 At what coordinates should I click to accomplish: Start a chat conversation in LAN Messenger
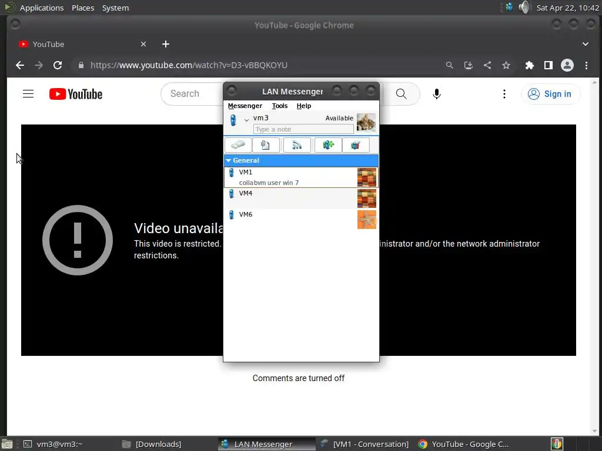[238, 145]
